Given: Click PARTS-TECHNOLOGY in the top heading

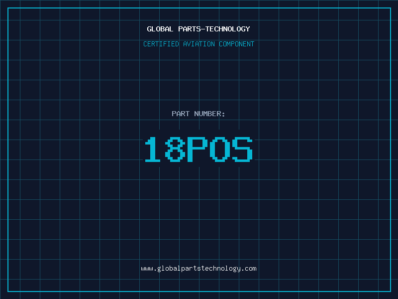Looking at the screenshot, I should (x=214, y=29).
